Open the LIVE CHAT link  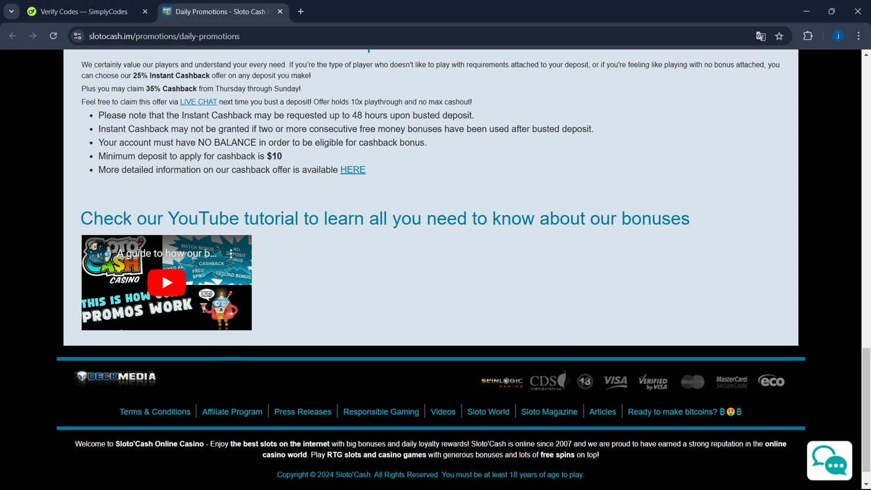pos(199,102)
